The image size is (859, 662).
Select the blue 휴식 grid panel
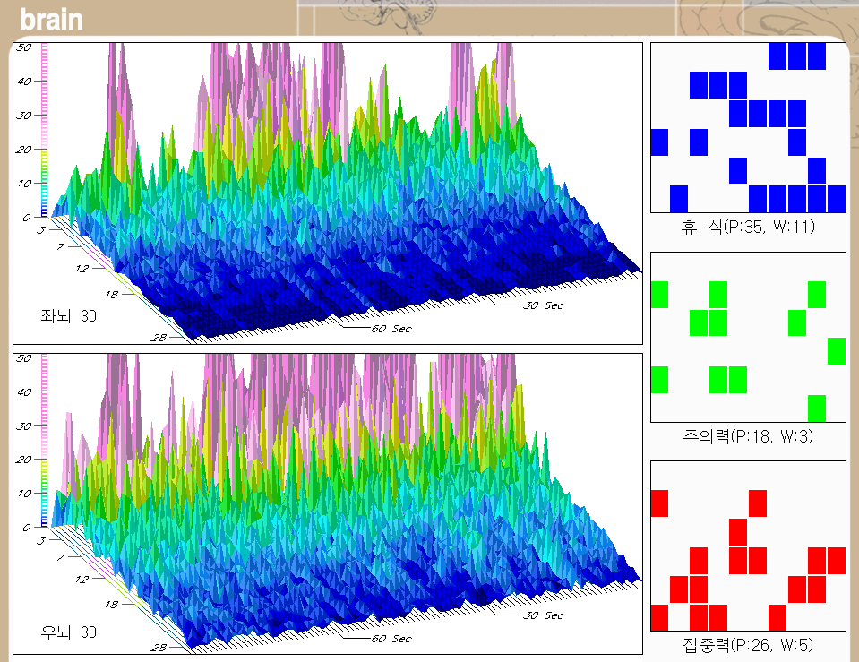click(x=748, y=126)
